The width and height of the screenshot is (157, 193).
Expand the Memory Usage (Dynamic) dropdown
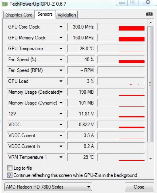61,103
